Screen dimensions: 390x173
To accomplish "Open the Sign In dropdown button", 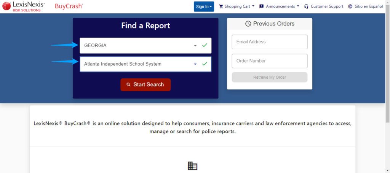I will point(204,7).
